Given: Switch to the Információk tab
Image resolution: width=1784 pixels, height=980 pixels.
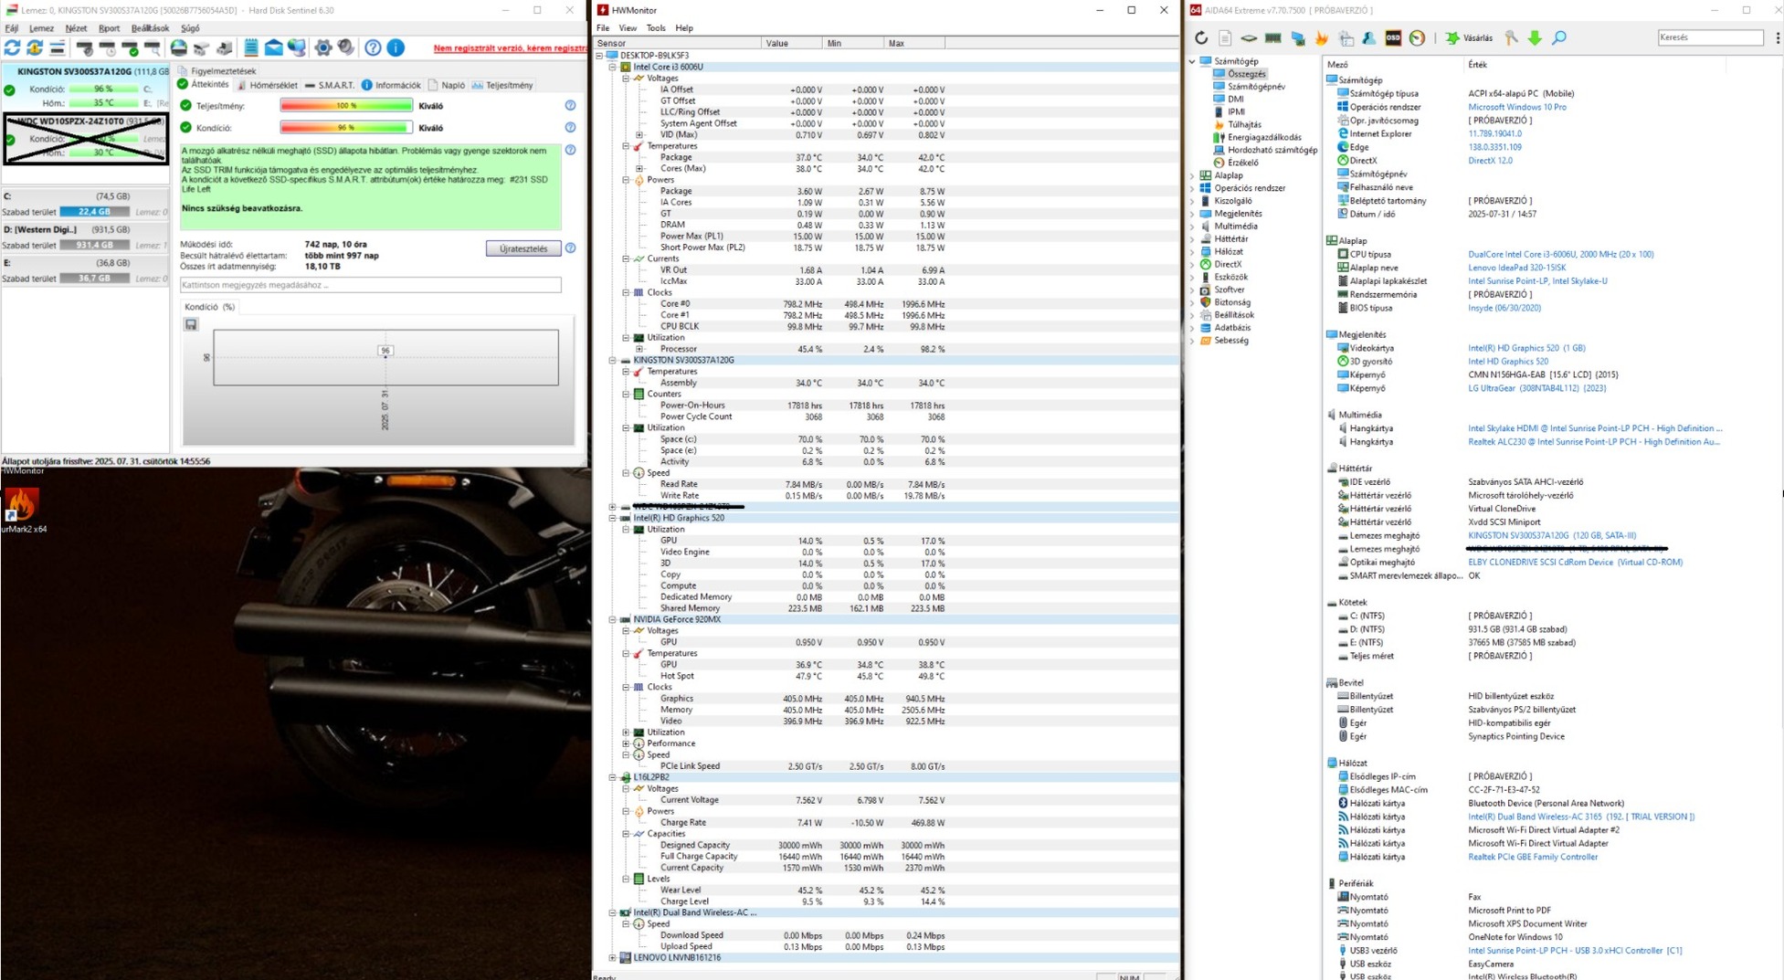Looking at the screenshot, I should click(391, 85).
